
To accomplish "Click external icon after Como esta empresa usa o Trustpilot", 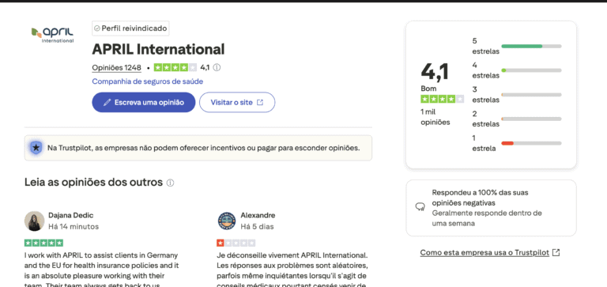I will click(x=556, y=252).
